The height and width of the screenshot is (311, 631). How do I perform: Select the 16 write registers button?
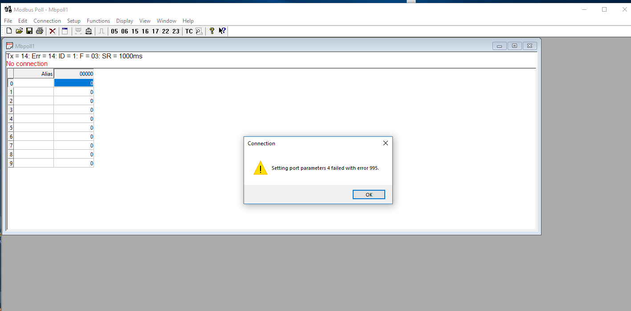click(x=145, y=31)
